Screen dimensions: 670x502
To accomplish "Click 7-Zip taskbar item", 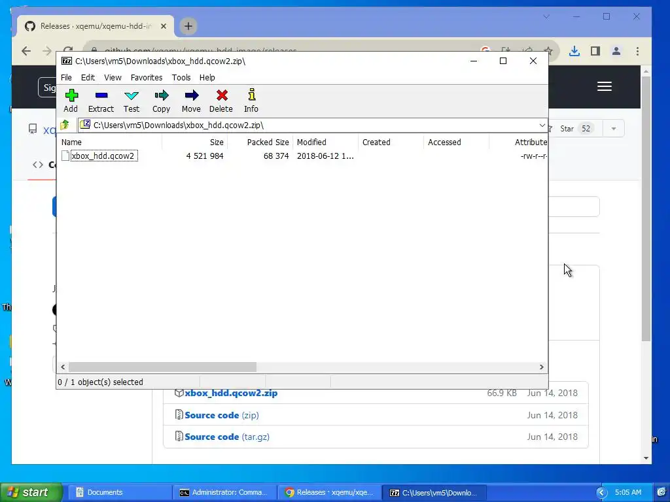I will coord(434,493).
